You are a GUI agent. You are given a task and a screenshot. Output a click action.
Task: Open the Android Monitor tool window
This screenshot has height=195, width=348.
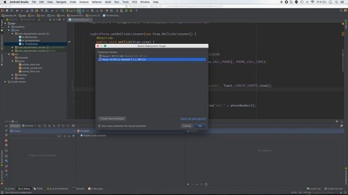(x=58, y=189)
